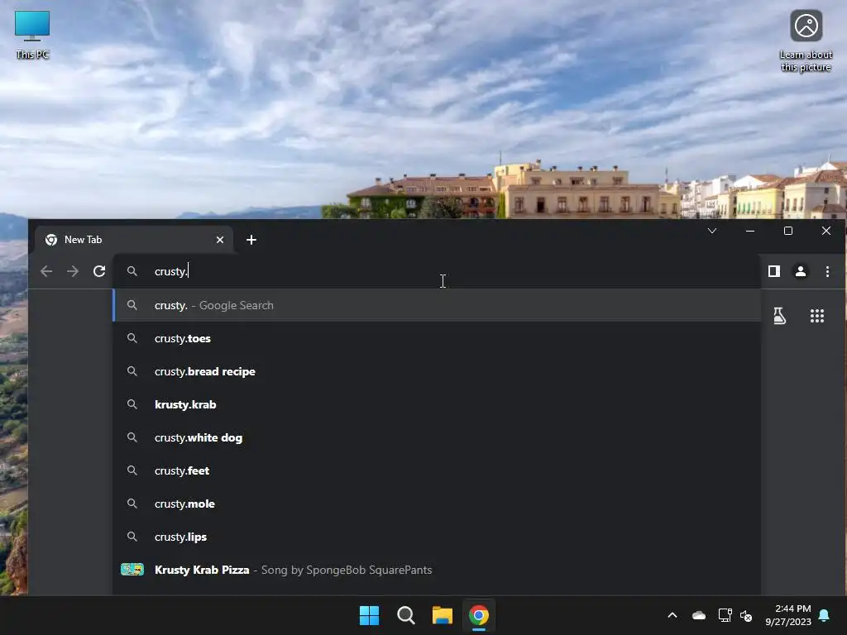Close the Chrome window
This screenshot has width=847, height=635.
tap(826, 231)
